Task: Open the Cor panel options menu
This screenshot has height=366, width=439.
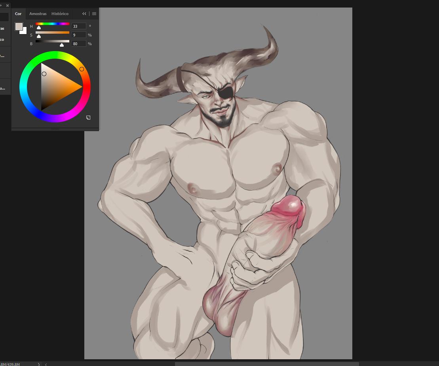Action: [94, 13]
